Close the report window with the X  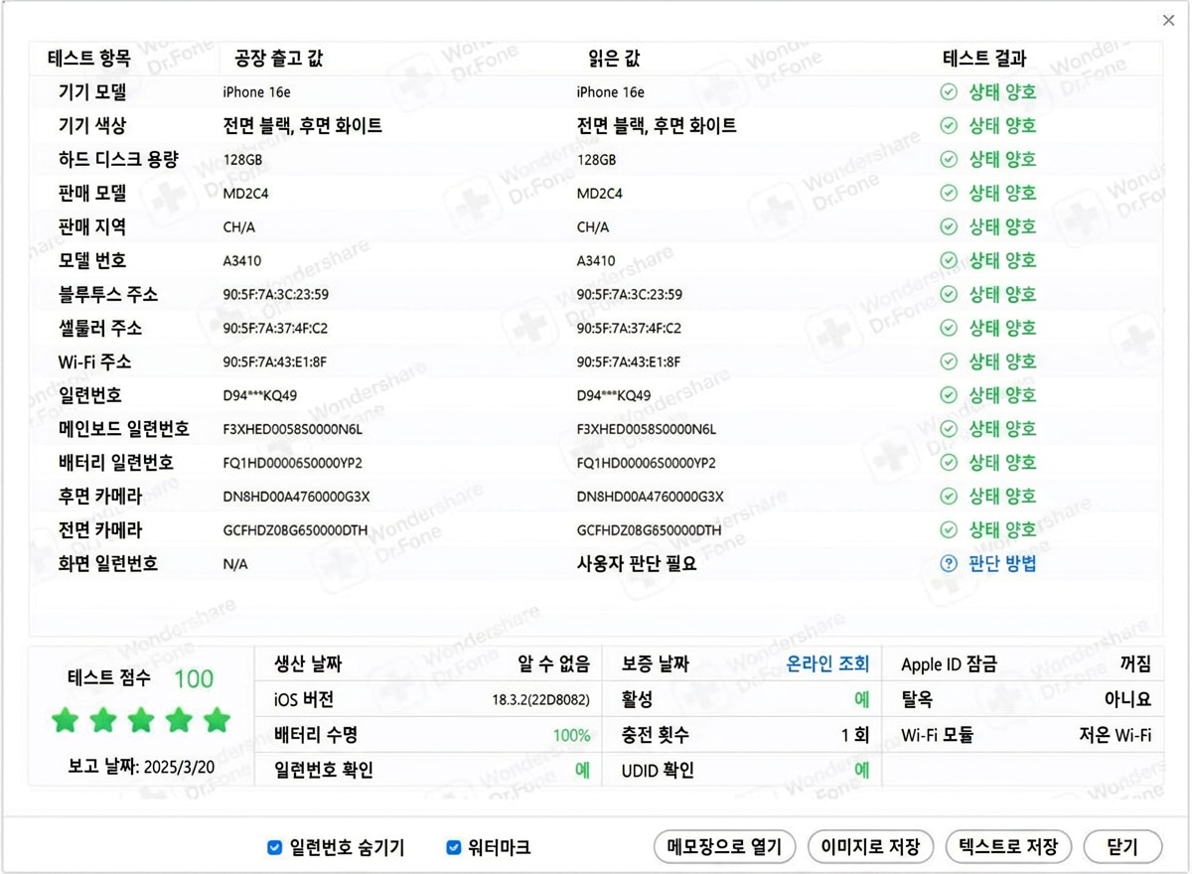point(1169,20)
